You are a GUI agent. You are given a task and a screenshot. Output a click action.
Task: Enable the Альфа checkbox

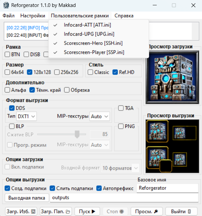tap(7, 90)
